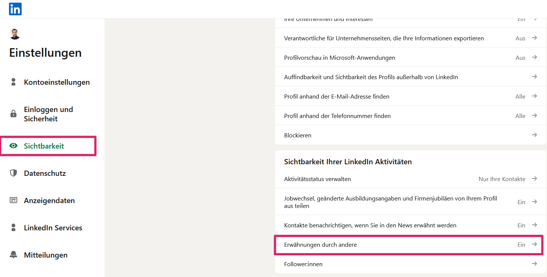Click arrow beside Follower:innen
The image size is (547, 277).
[534, 264]
